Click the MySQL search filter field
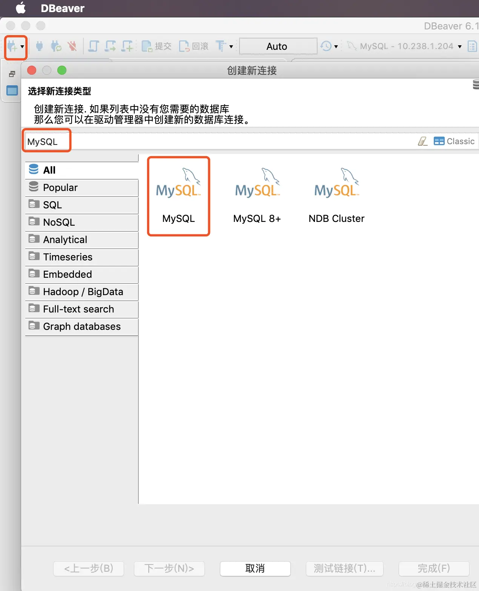The image size is (479, 591). point(219,142)
